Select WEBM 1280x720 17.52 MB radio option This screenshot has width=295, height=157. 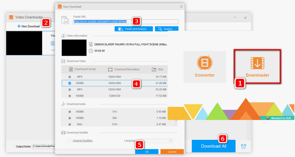pyautogui.click(x=70, y=96)
